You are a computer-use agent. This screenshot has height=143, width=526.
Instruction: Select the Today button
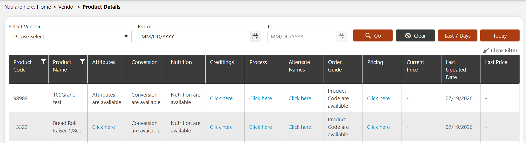tap(500, 36)
